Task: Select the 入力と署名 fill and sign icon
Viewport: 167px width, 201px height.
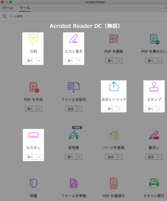Action: point(73,38)
